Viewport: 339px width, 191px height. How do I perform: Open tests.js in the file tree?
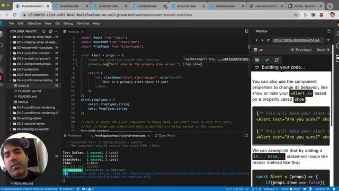point(23,102)
